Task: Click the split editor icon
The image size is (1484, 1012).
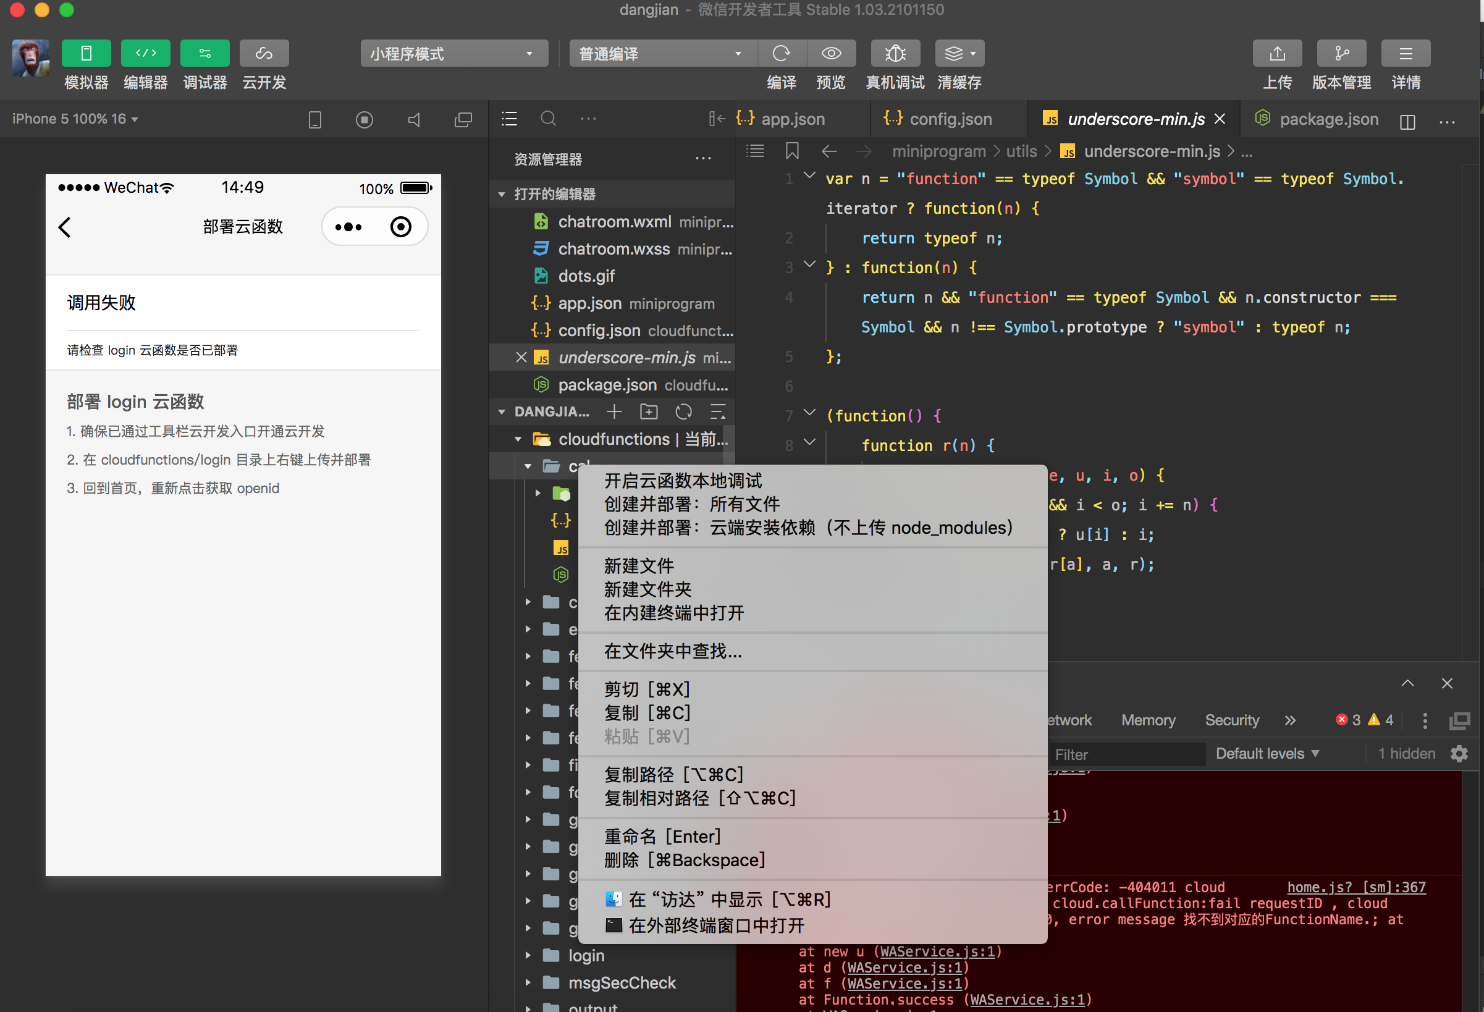Action: tap(1407, 120)
